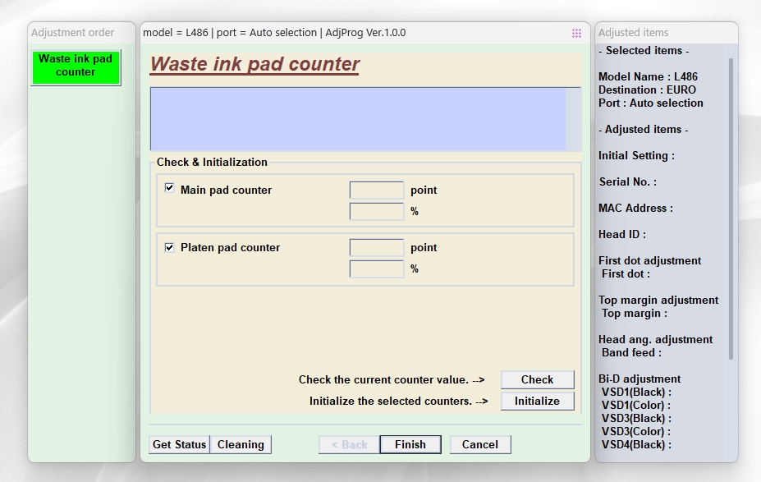Select the green Waste ink pad counter item

pyautogui.click(x=76, y=66)
